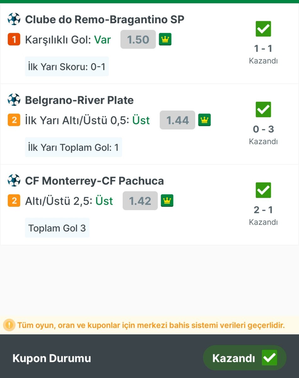
Task: Click the soccer ball icon beside Clube do Remo-Bragantino SP
Action: click(x=14, y=19)
